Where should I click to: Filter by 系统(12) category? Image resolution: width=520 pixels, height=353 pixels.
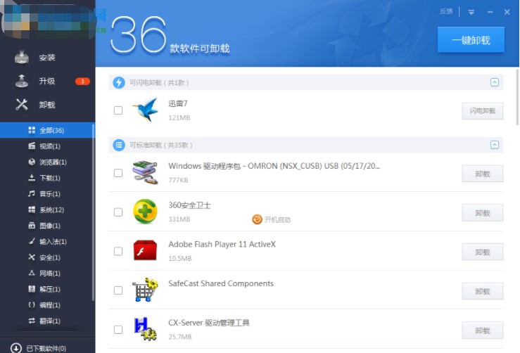(46, 210)
